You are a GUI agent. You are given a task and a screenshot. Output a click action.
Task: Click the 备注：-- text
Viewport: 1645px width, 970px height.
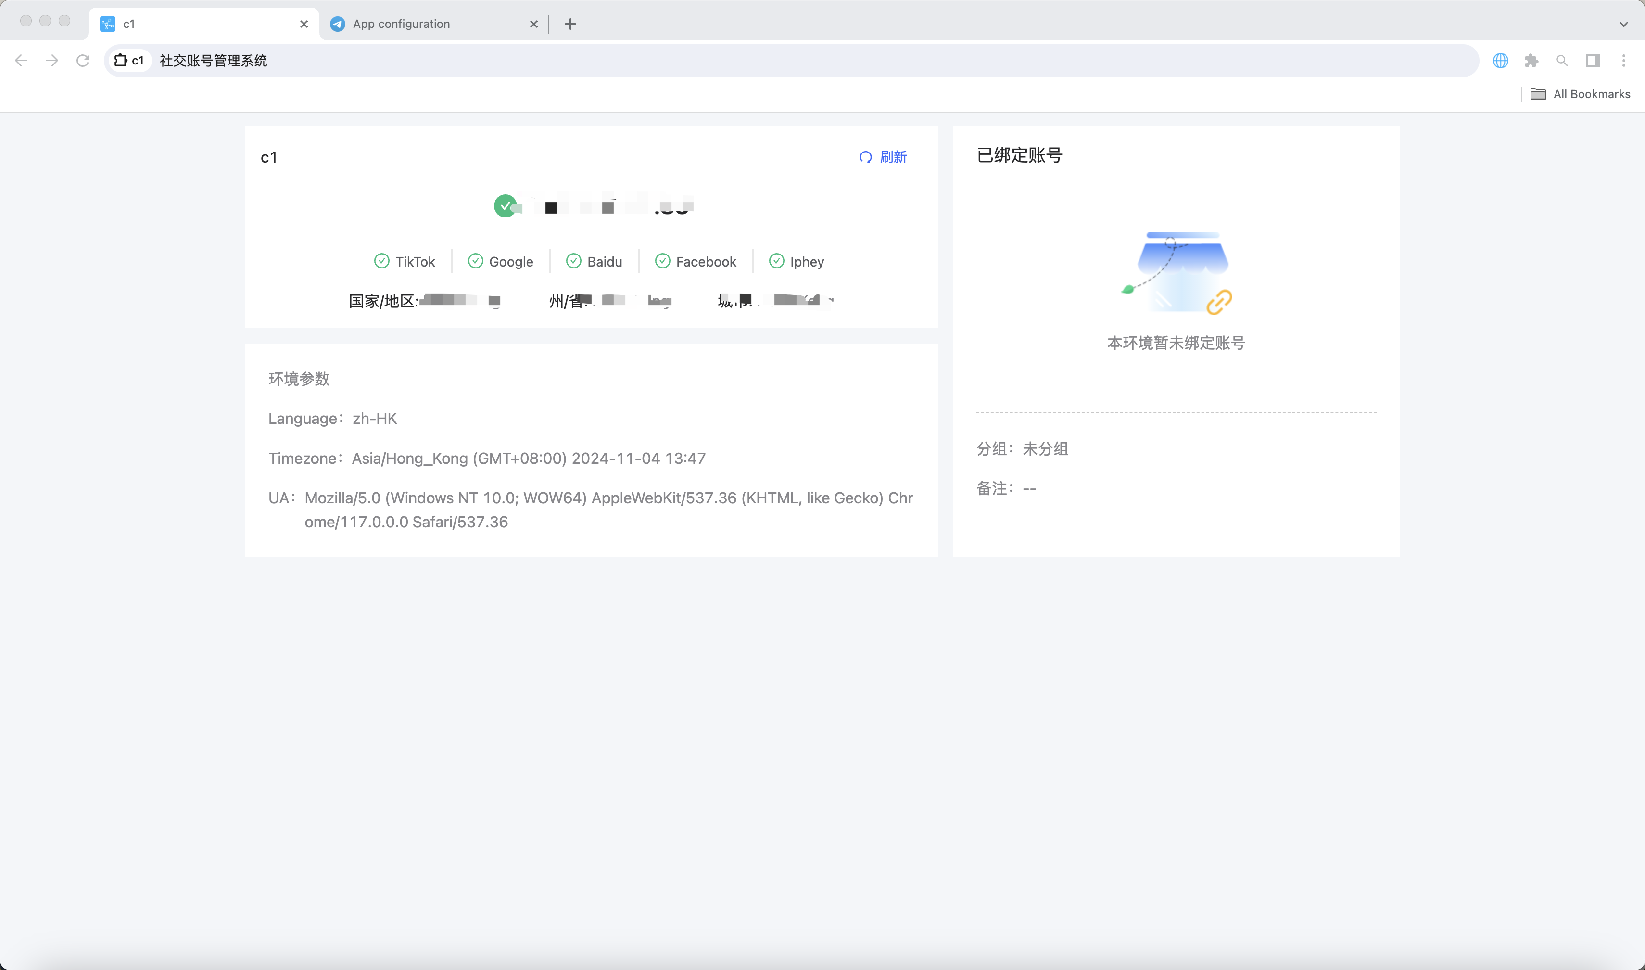click(x=1006, y=487)
